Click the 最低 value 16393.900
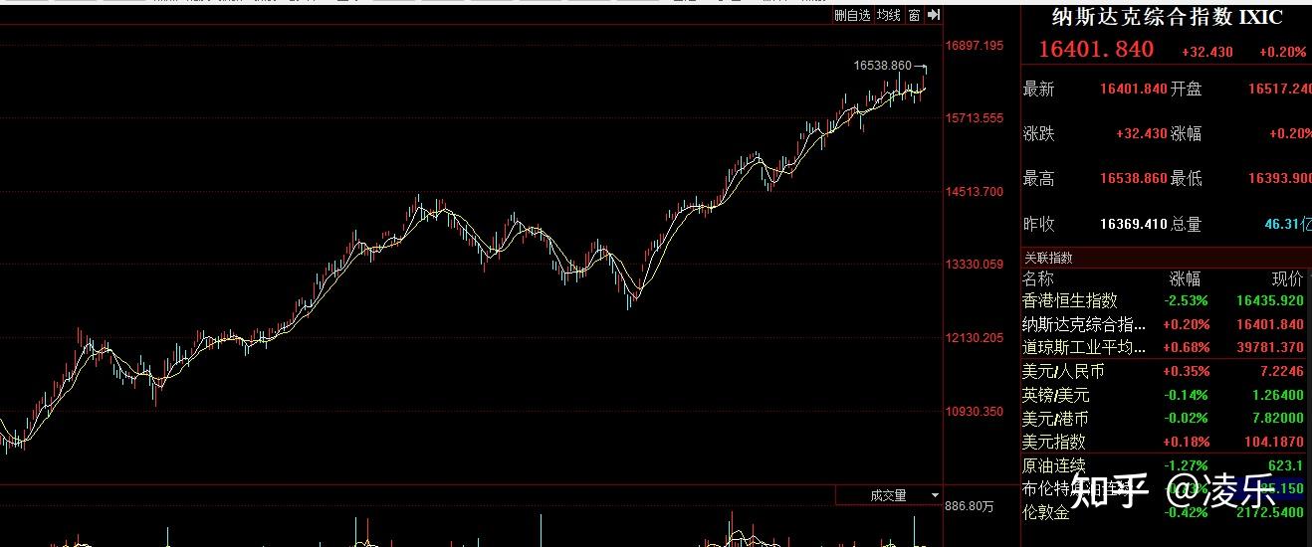The width and height of the screenshot is (1312, 547). point(1280,179)
